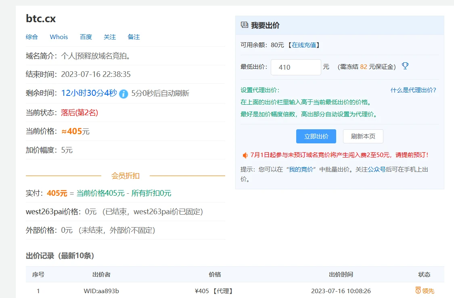The image size is (454, 298).
Task: Click the 在线充值 recharge link
Action: click(x=304, y=45)
